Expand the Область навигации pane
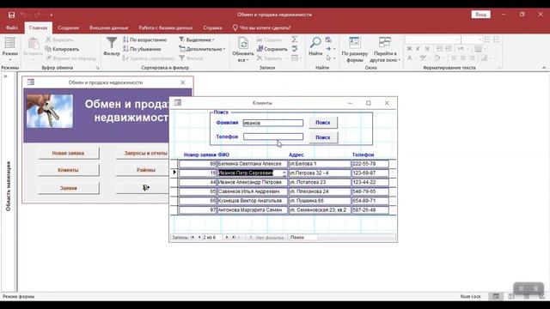 tap(6, 76)
